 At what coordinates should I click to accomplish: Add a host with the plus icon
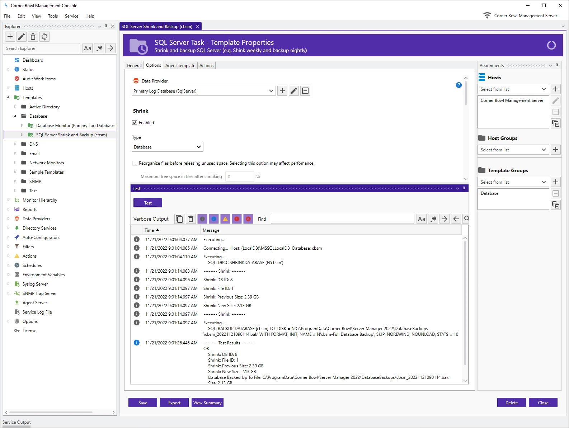click(x=555, y=89)
